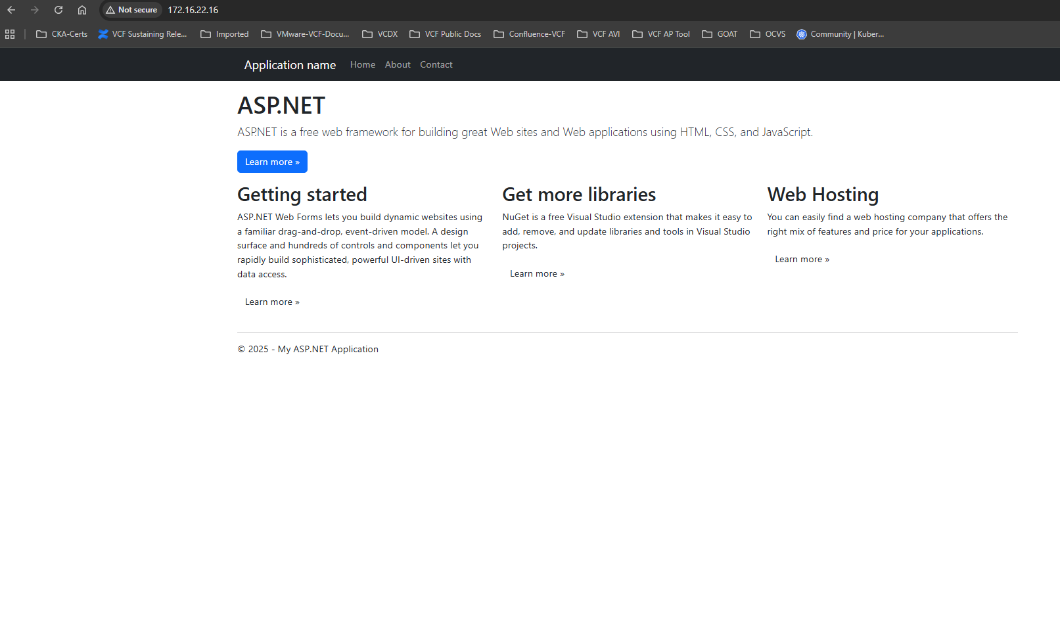1060x644 pixels.
Task: Click the browser forward arrow
Action: coord(35,10)
